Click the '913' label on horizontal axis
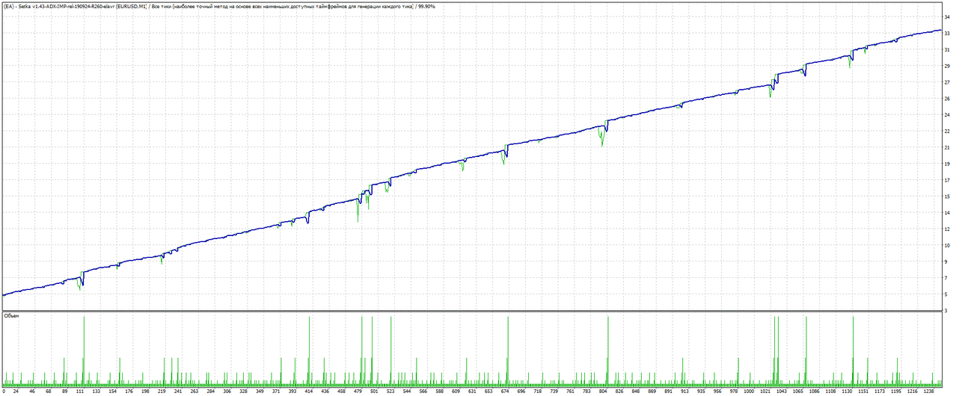Image resolution: width=965 pixels, height=396 pixels. [684, 391]
